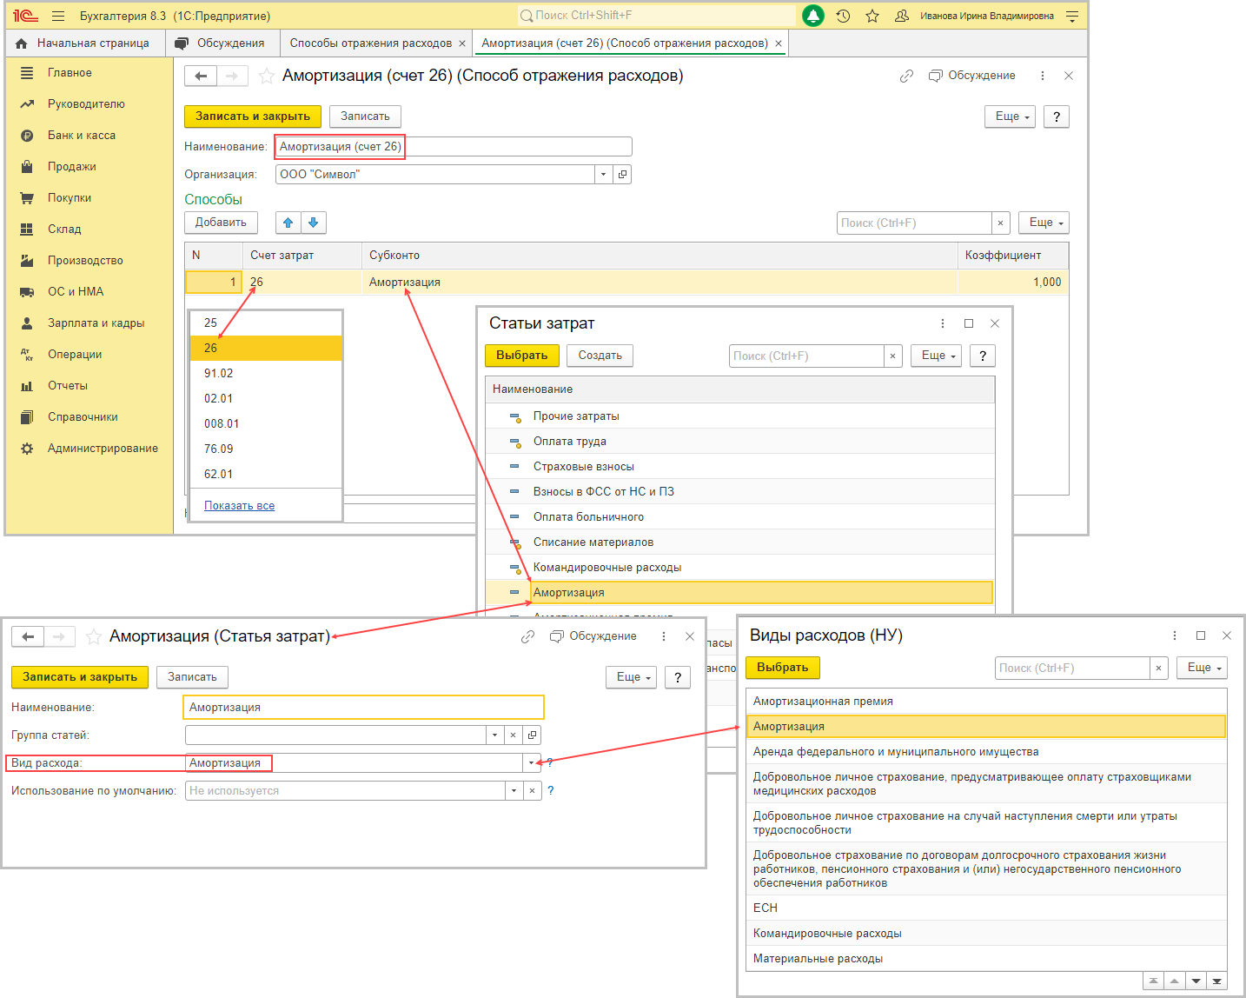Viewport: 1246px width, 998px height.
Task: Expand the Вид расхода dropdown arrow
Action: 531,763
